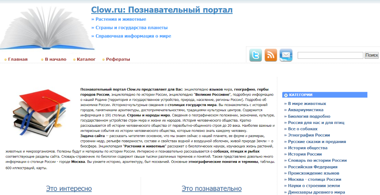Open the Рефераты menu item

[118, 59]
